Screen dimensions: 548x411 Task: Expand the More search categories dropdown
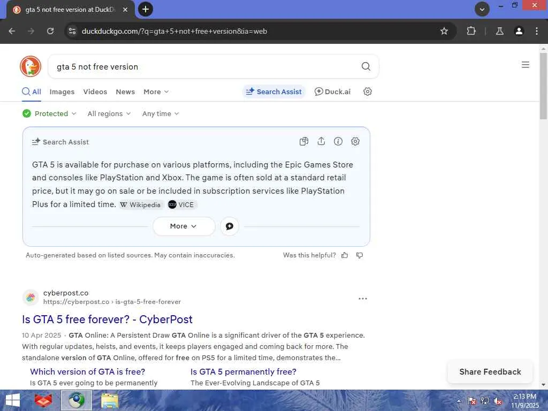[x=156, y=92]
